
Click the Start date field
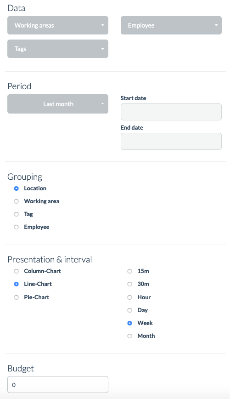point(171,112)
